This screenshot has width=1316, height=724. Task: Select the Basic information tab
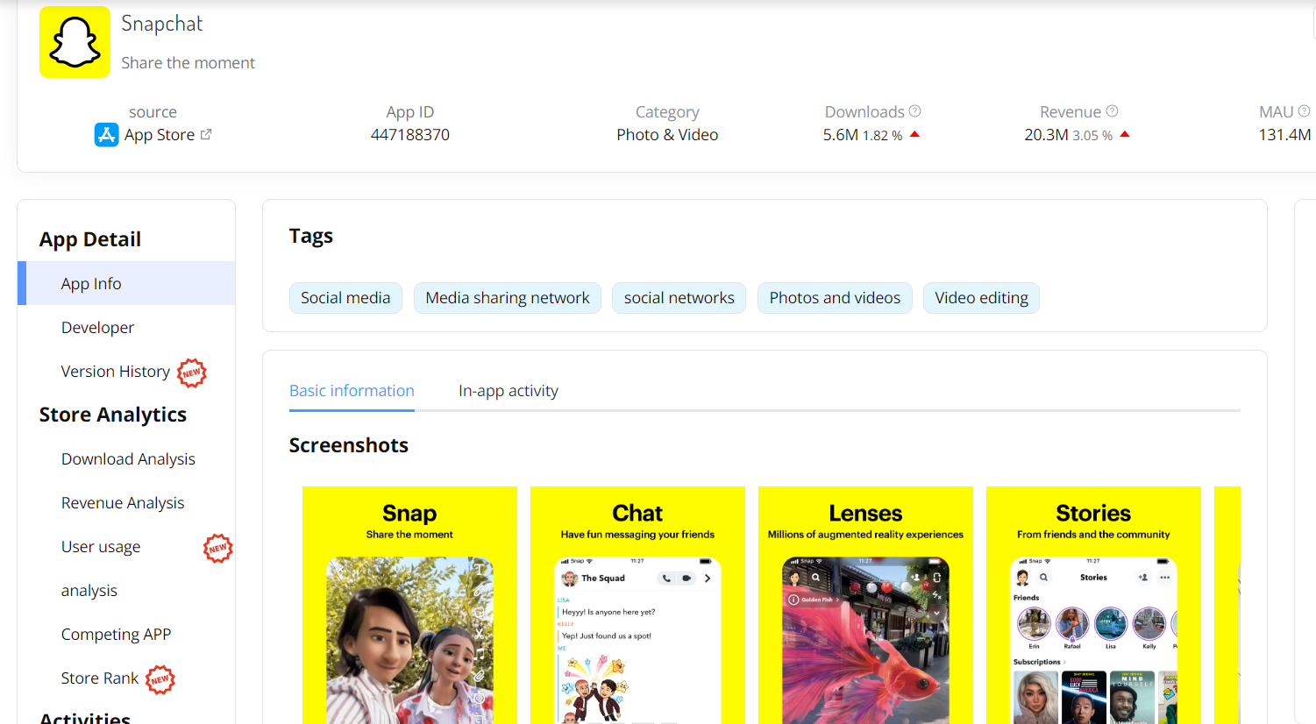coord(351,390)
